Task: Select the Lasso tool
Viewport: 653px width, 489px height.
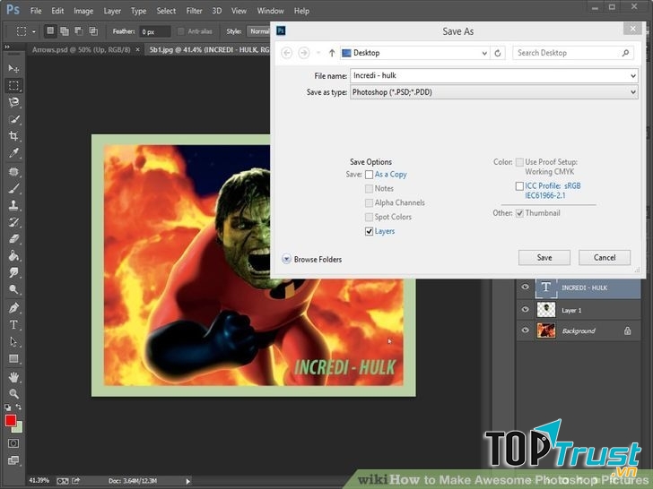Action: (13, 102)
